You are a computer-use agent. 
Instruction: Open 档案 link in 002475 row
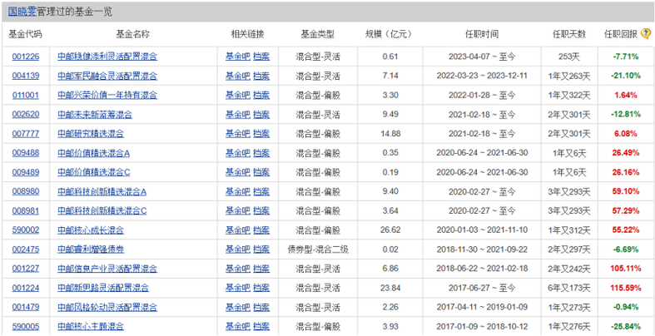[x=261, y=250]
